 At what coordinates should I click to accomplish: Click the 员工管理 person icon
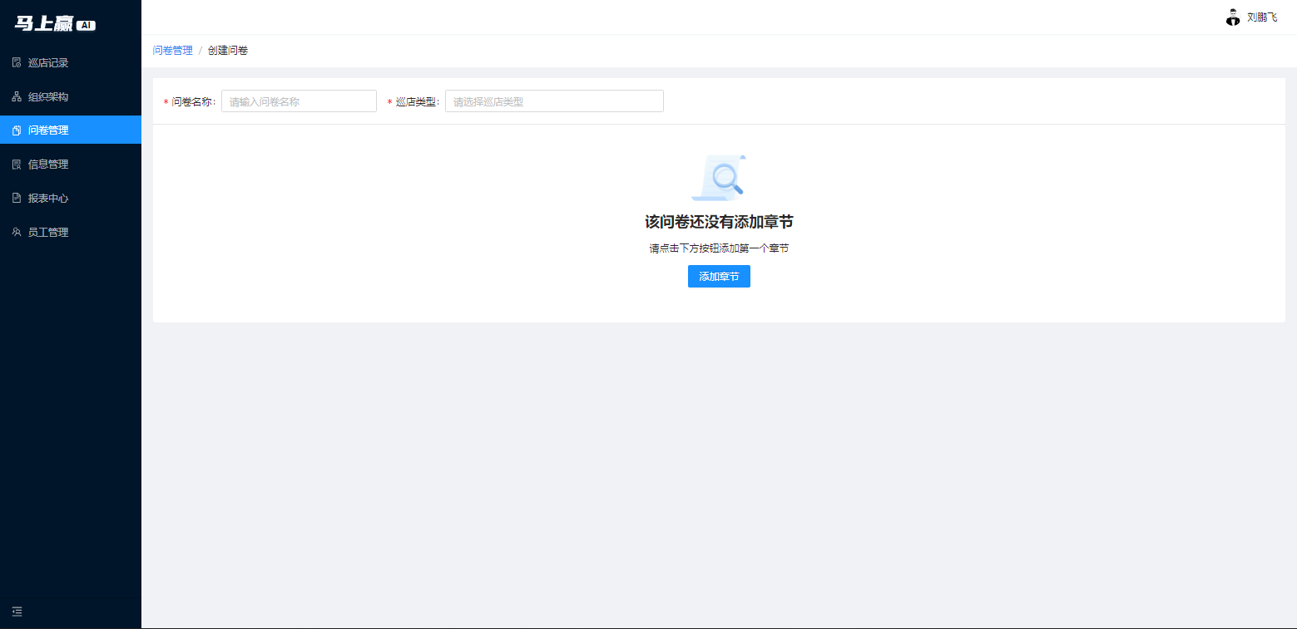coord(17,232)
